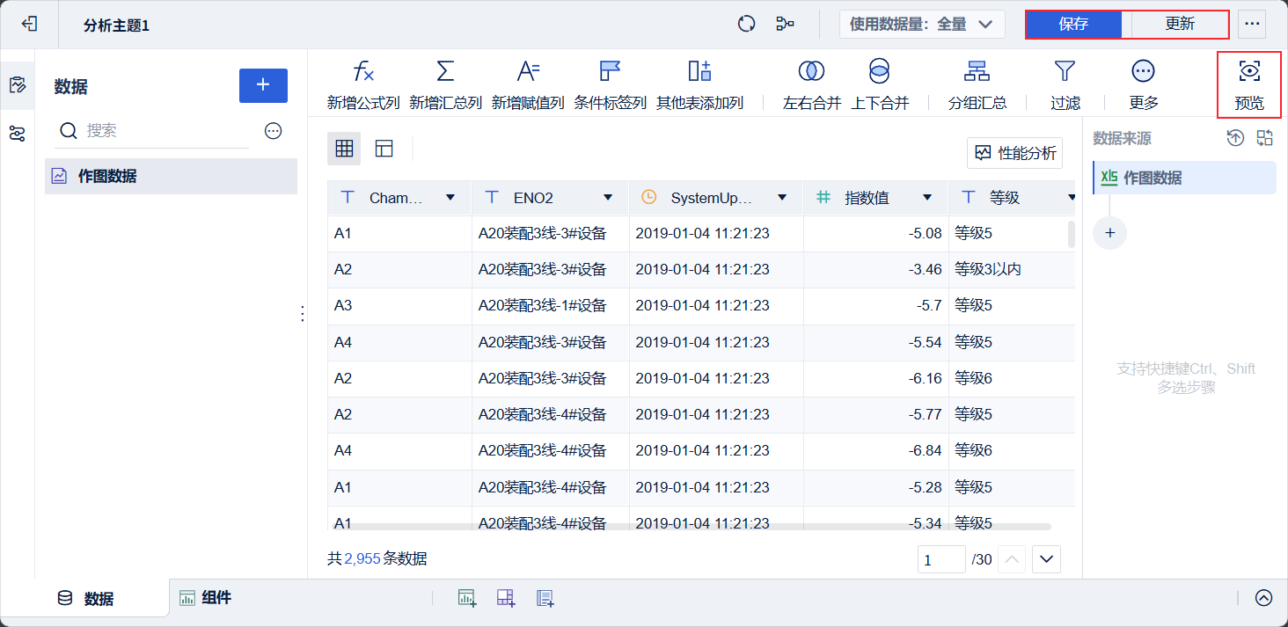The height and width of the screenshot is (627, 1288).
Task: Click the number type icon of 指数值
Action: coord(823,198)
